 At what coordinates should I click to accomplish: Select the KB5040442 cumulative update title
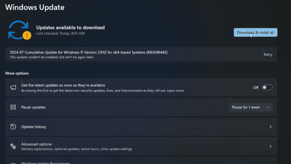88,52
